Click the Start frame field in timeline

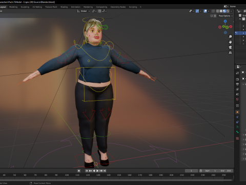[x=211, y=171]
